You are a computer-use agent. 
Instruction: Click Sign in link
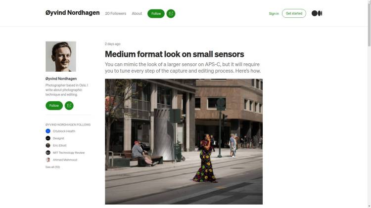274,13
